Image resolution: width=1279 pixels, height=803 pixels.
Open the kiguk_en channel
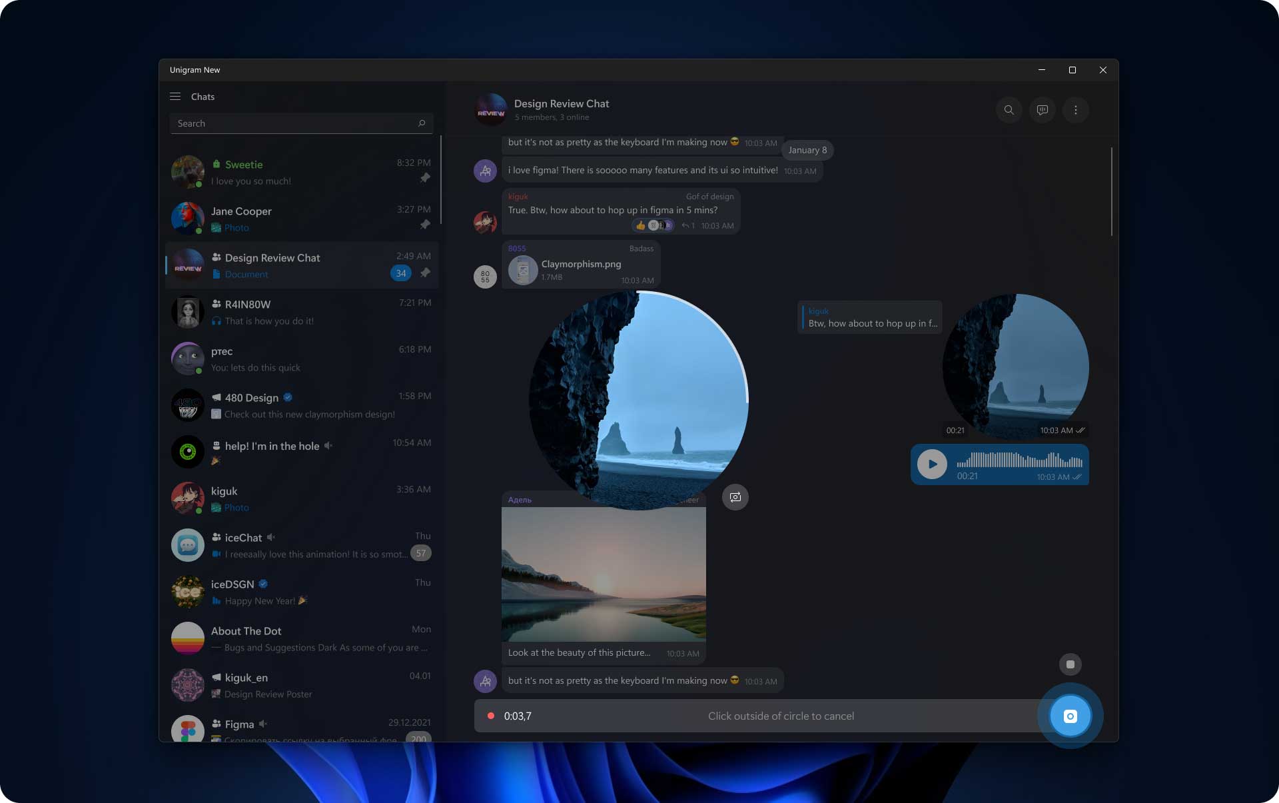302,685
